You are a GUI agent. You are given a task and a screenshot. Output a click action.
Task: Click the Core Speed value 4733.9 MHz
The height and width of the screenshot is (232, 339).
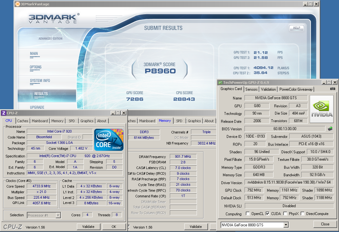click(x=42, y=186)
